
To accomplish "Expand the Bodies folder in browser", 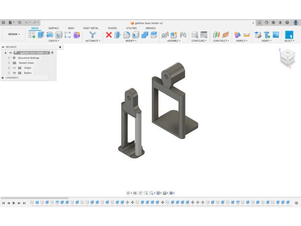I will click(9, 73).
